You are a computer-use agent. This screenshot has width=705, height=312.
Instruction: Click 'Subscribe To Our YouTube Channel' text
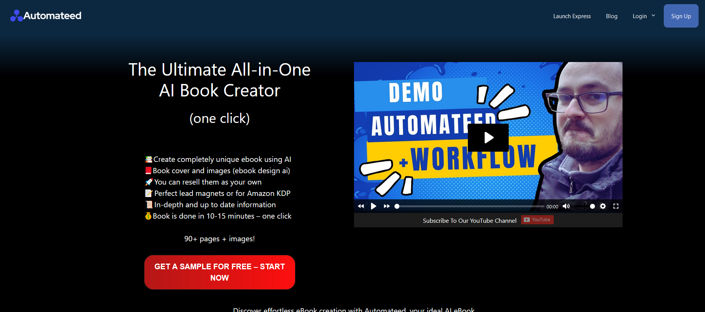469,220
